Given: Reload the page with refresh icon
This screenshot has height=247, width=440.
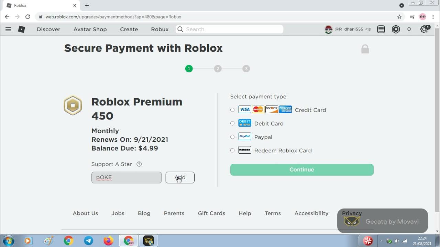Looking at the screenshot, I should 28,16.
